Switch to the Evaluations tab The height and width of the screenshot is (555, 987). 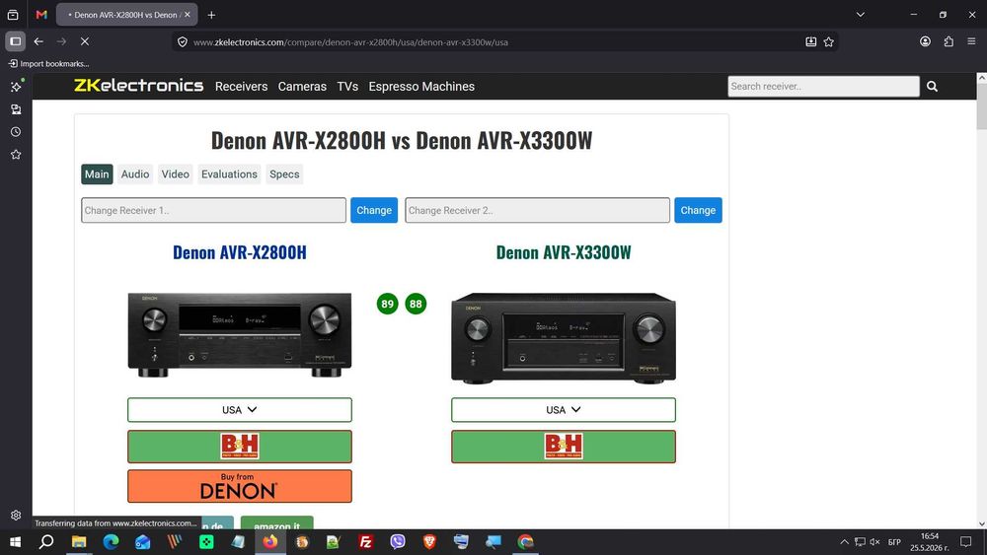point(229,174)
